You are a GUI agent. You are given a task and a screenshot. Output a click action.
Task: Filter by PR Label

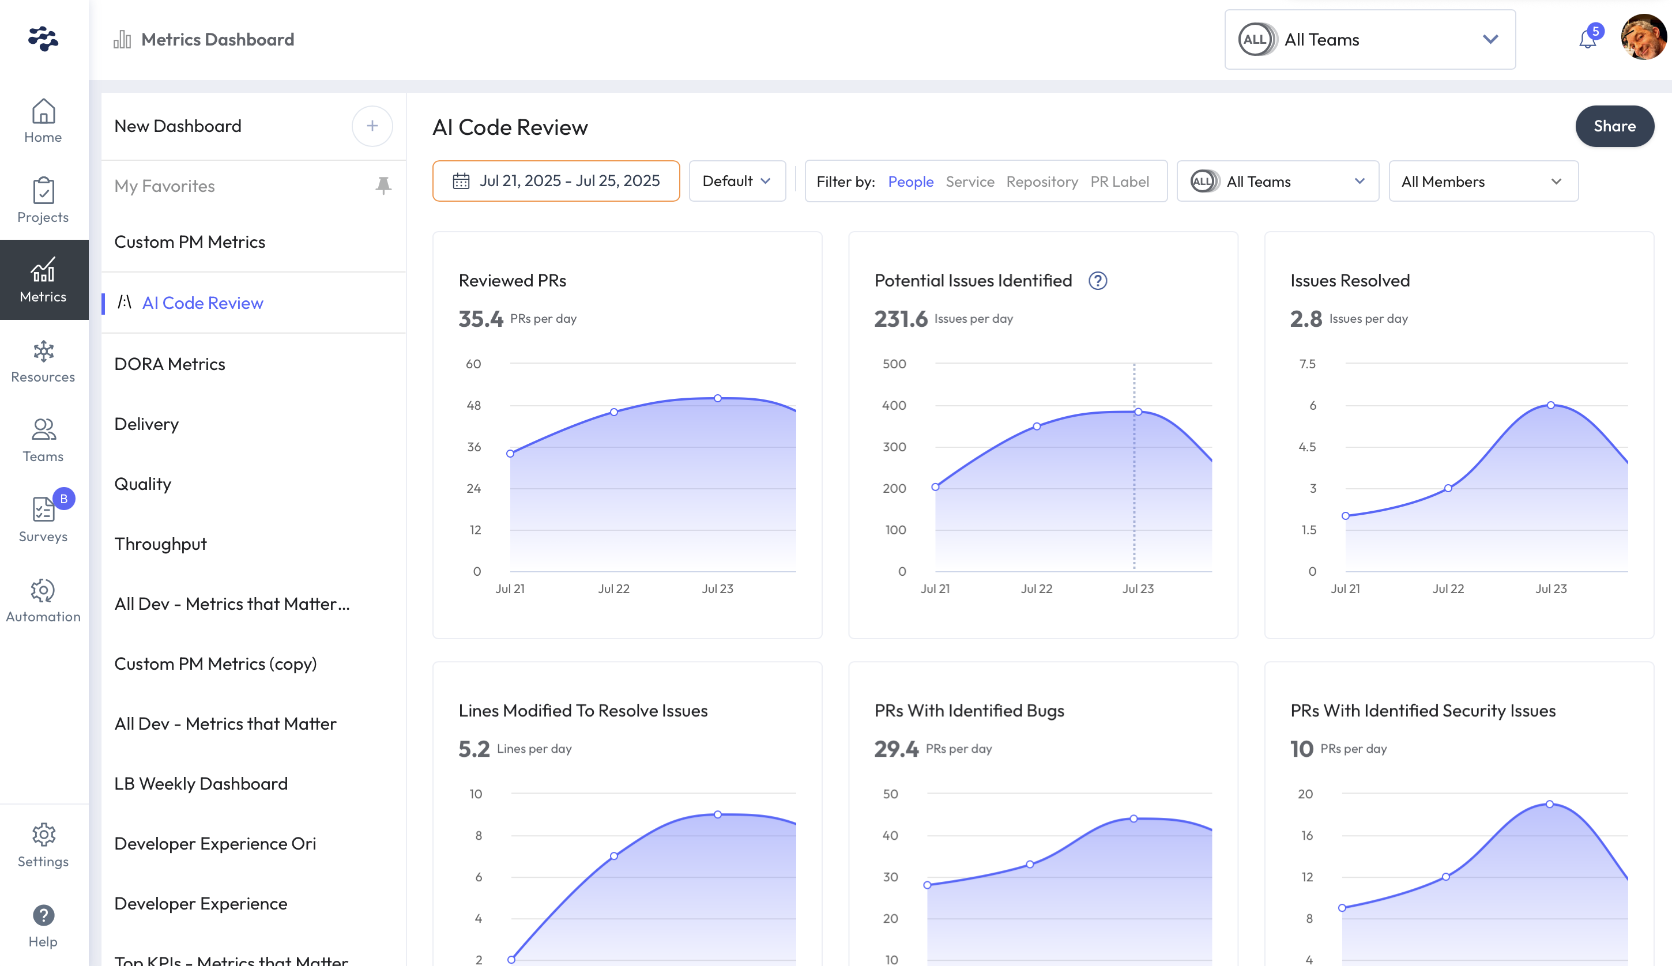point(1120,182)
